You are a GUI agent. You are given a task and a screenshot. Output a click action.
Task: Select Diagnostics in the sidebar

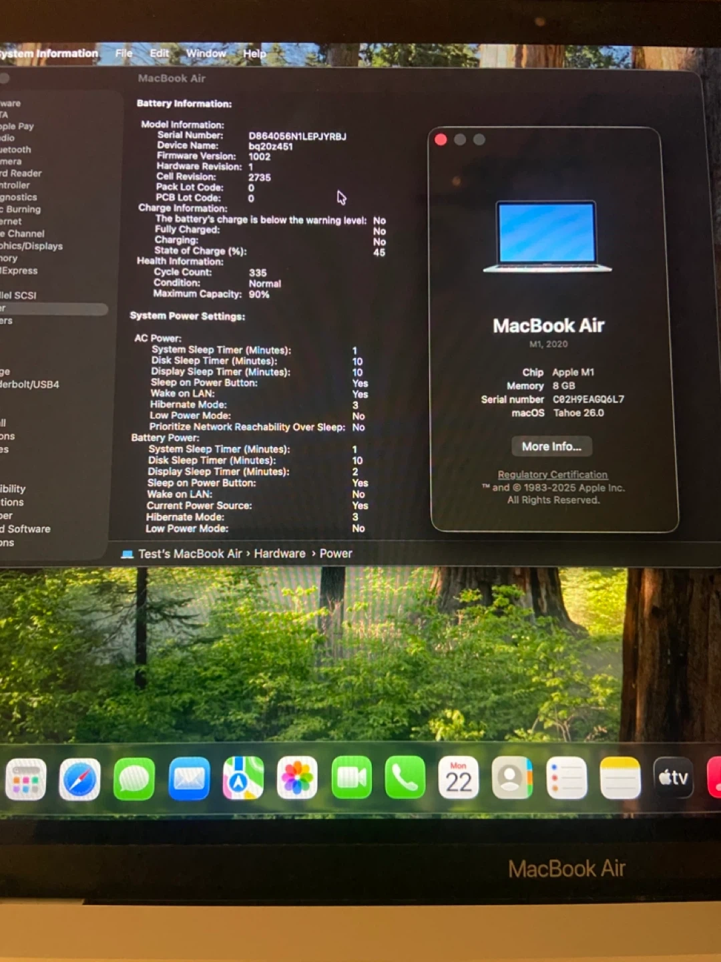coord(19,197)
